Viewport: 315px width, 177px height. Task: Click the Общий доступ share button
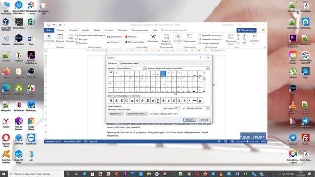pos(247,30)
